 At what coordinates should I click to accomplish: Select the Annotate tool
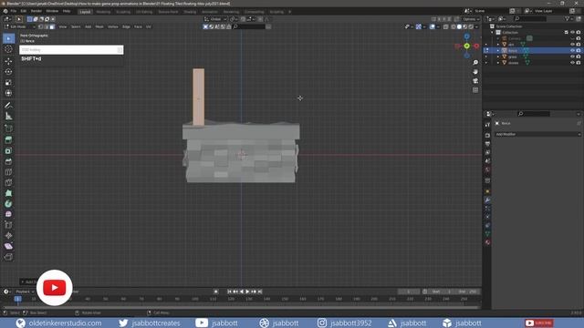[x=8, y=106]
